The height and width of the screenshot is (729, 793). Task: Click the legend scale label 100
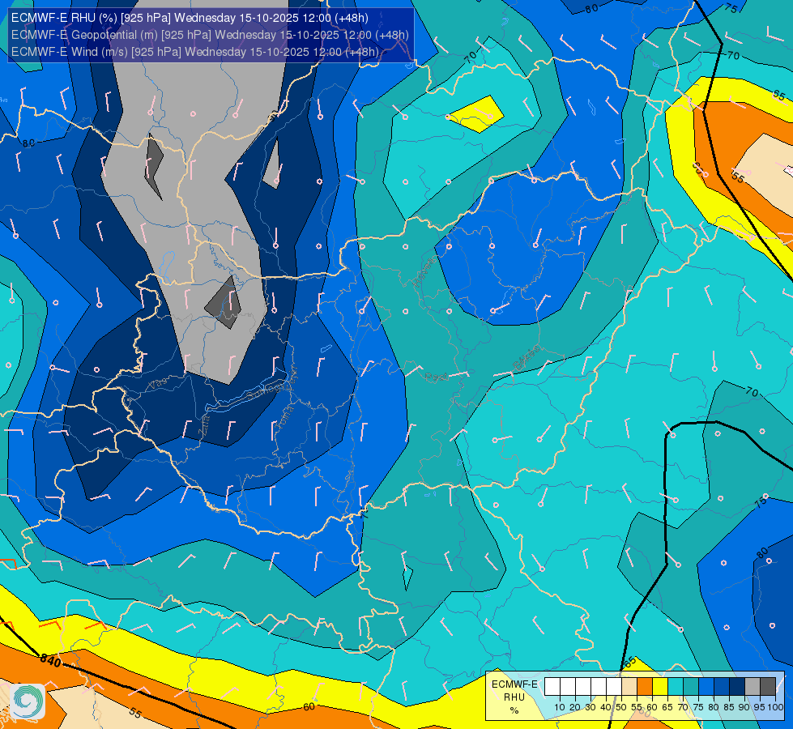click(775, 707)
